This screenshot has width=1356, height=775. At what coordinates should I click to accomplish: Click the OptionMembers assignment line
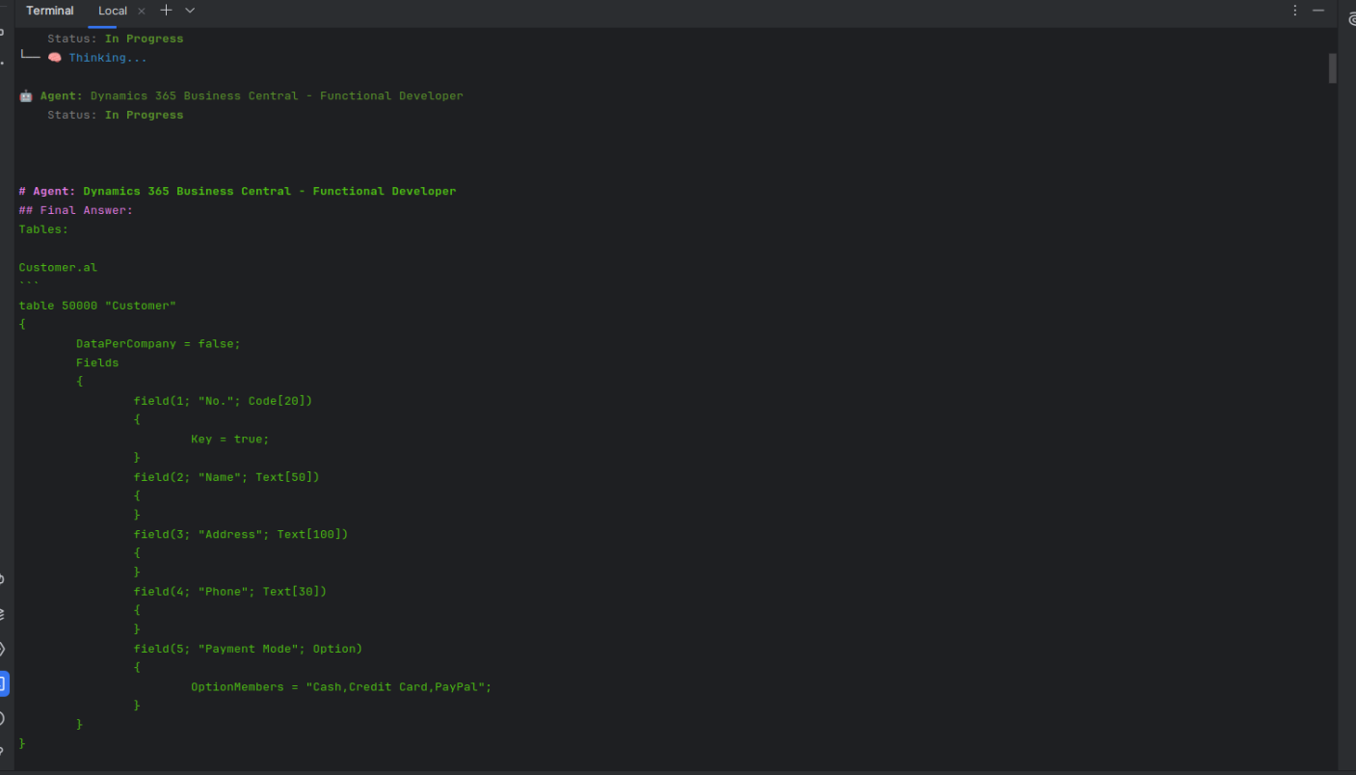(x=341, y=687)
